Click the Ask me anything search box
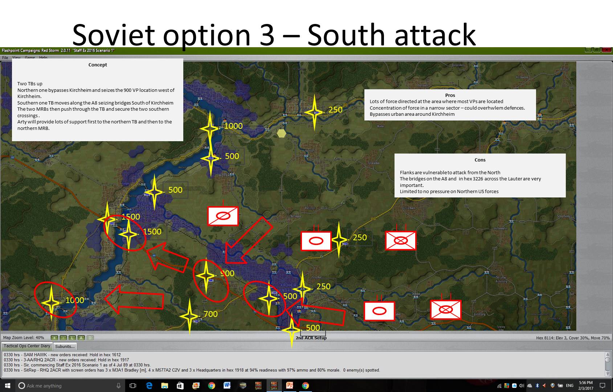This screenshot has height=392, width=613. [71, 385]
